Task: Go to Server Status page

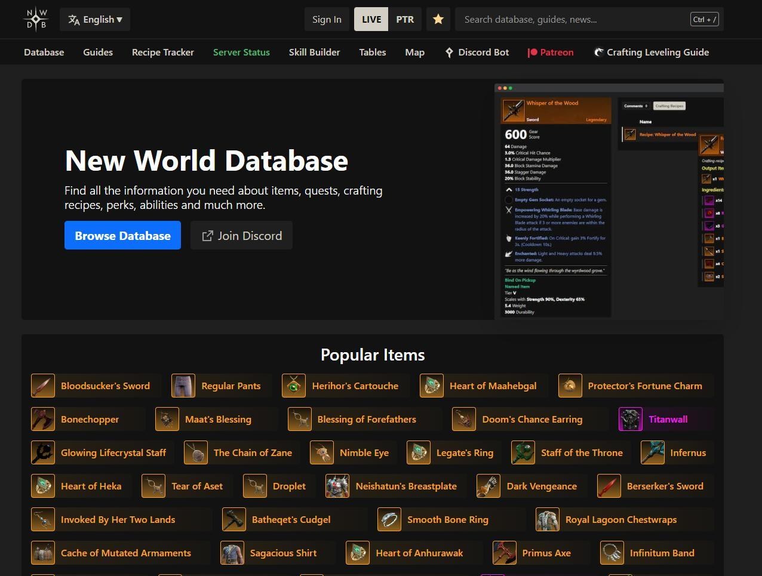Action: click(x=241, y=53)
